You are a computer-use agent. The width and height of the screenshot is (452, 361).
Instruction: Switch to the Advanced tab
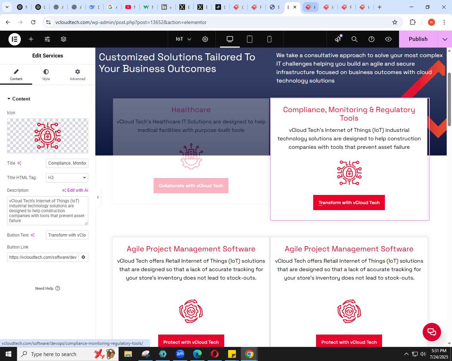(77, 75)
